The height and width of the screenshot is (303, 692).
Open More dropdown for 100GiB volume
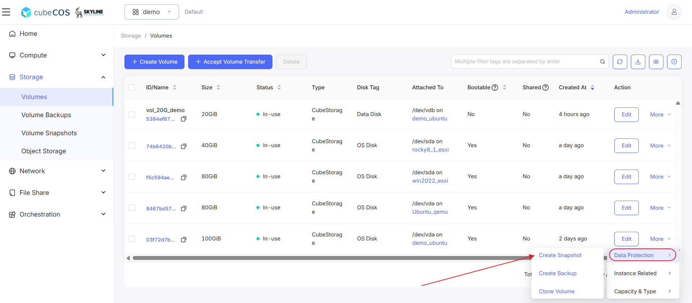click(660, 239)
